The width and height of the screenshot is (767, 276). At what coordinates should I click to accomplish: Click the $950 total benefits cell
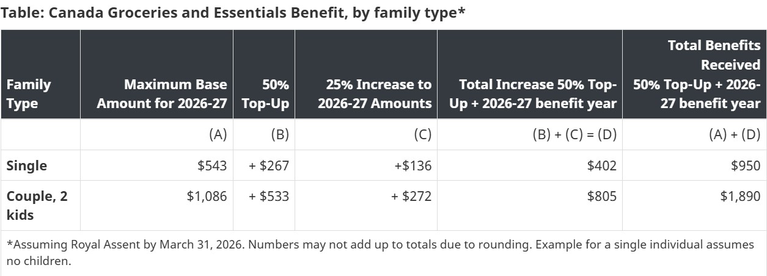click(746, 165)
